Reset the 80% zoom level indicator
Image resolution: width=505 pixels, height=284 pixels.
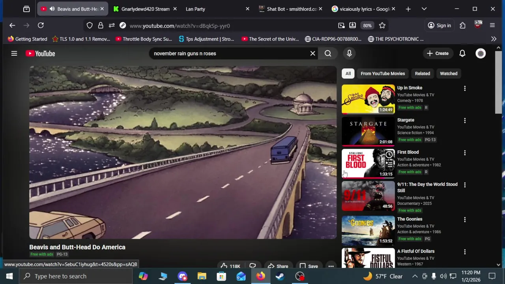[367, 26]
